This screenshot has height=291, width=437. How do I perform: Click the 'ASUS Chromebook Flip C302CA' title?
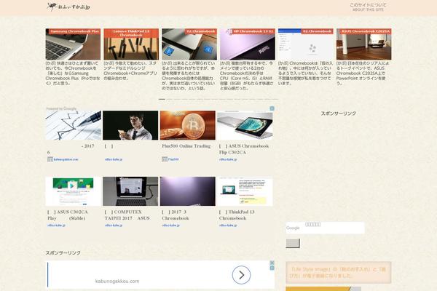pyautogui.click(x=244, y=149)
